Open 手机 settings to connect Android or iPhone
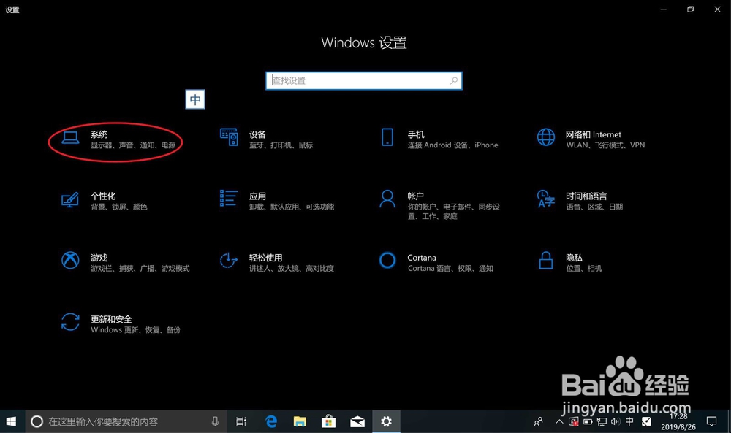Screen dimensions: 731x433 417,139
